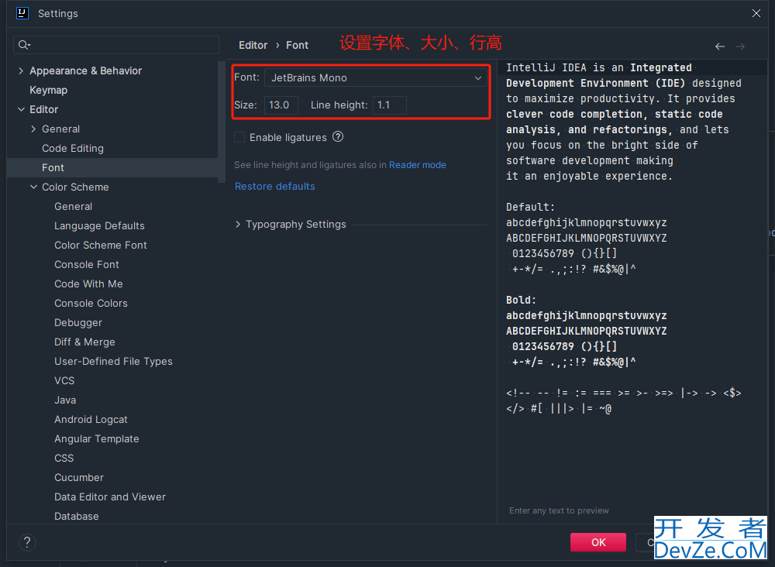Collapse the Editor tree node
Screen dimensions: 775x567
(21, 109)
